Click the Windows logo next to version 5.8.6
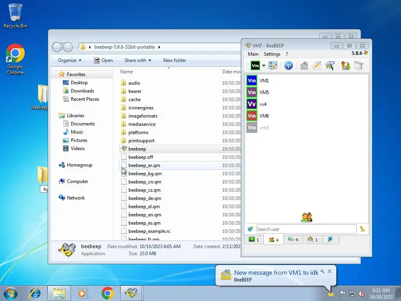The image size is (401, 301). [366, 53]
